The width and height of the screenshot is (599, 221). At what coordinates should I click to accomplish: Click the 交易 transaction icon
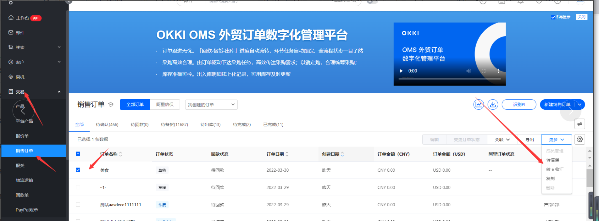(x=11, y=91)
